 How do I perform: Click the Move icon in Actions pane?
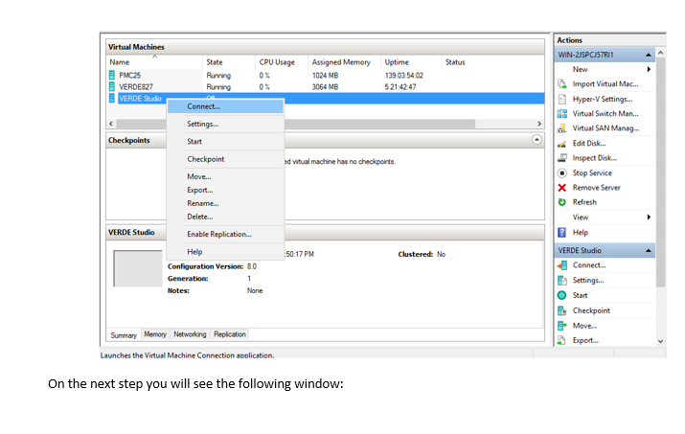pos(561,326)
